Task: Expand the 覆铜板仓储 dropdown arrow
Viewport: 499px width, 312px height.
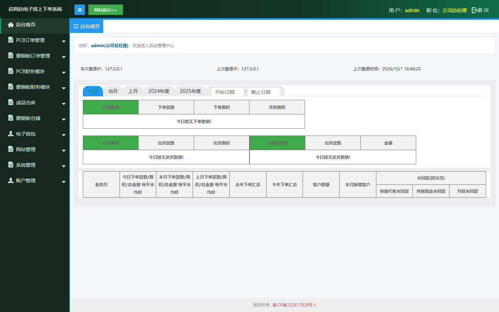Action: click(x=64, y=120)
